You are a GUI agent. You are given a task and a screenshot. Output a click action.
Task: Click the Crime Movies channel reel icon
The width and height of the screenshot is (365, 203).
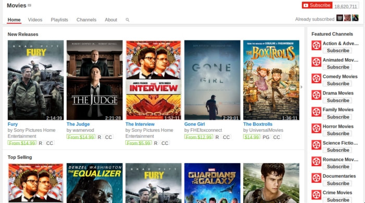point(317,194)
